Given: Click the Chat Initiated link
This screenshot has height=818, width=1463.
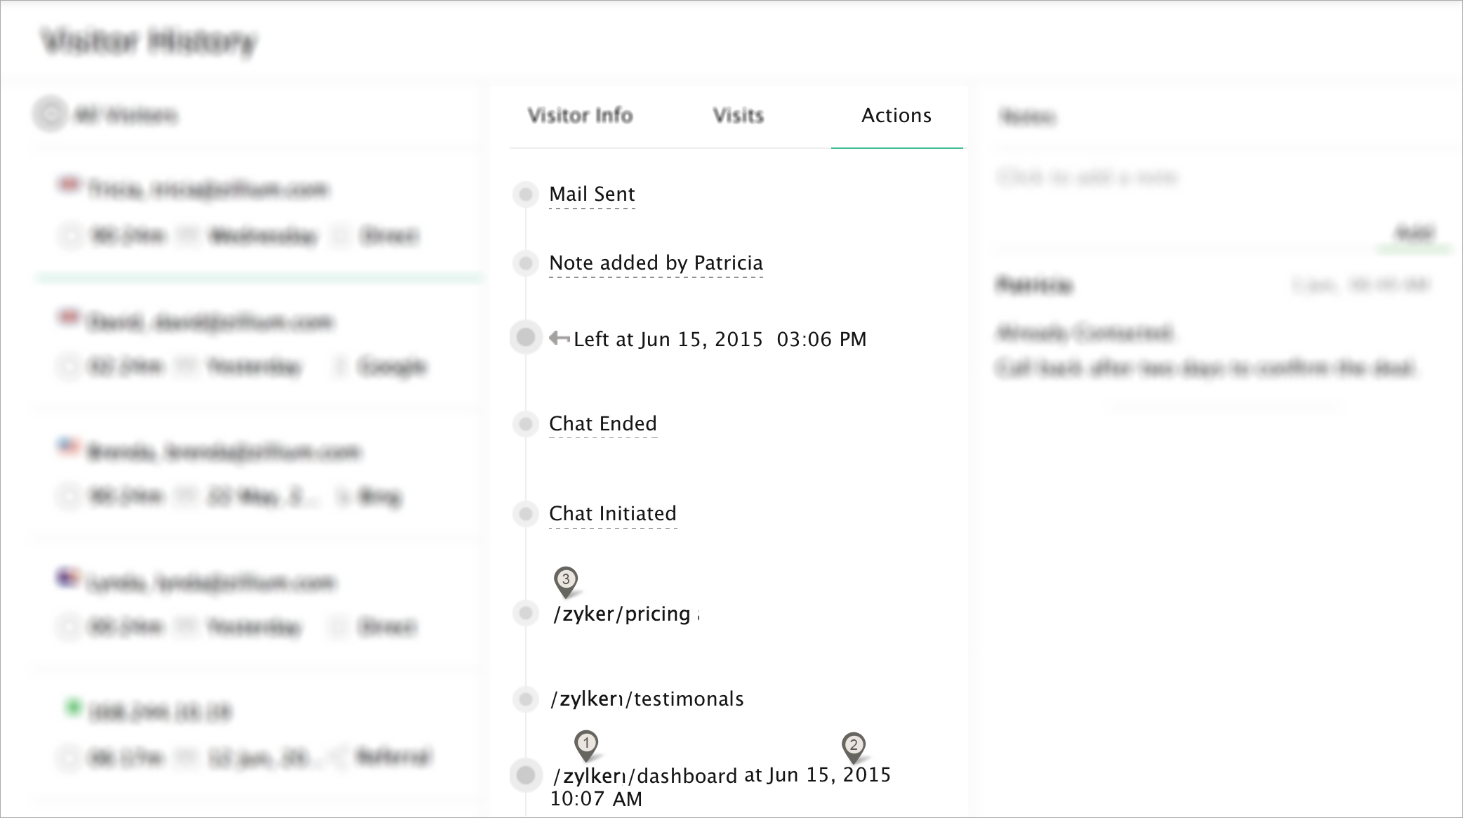Looking at the screenshot, I should (x=612, y=514).
